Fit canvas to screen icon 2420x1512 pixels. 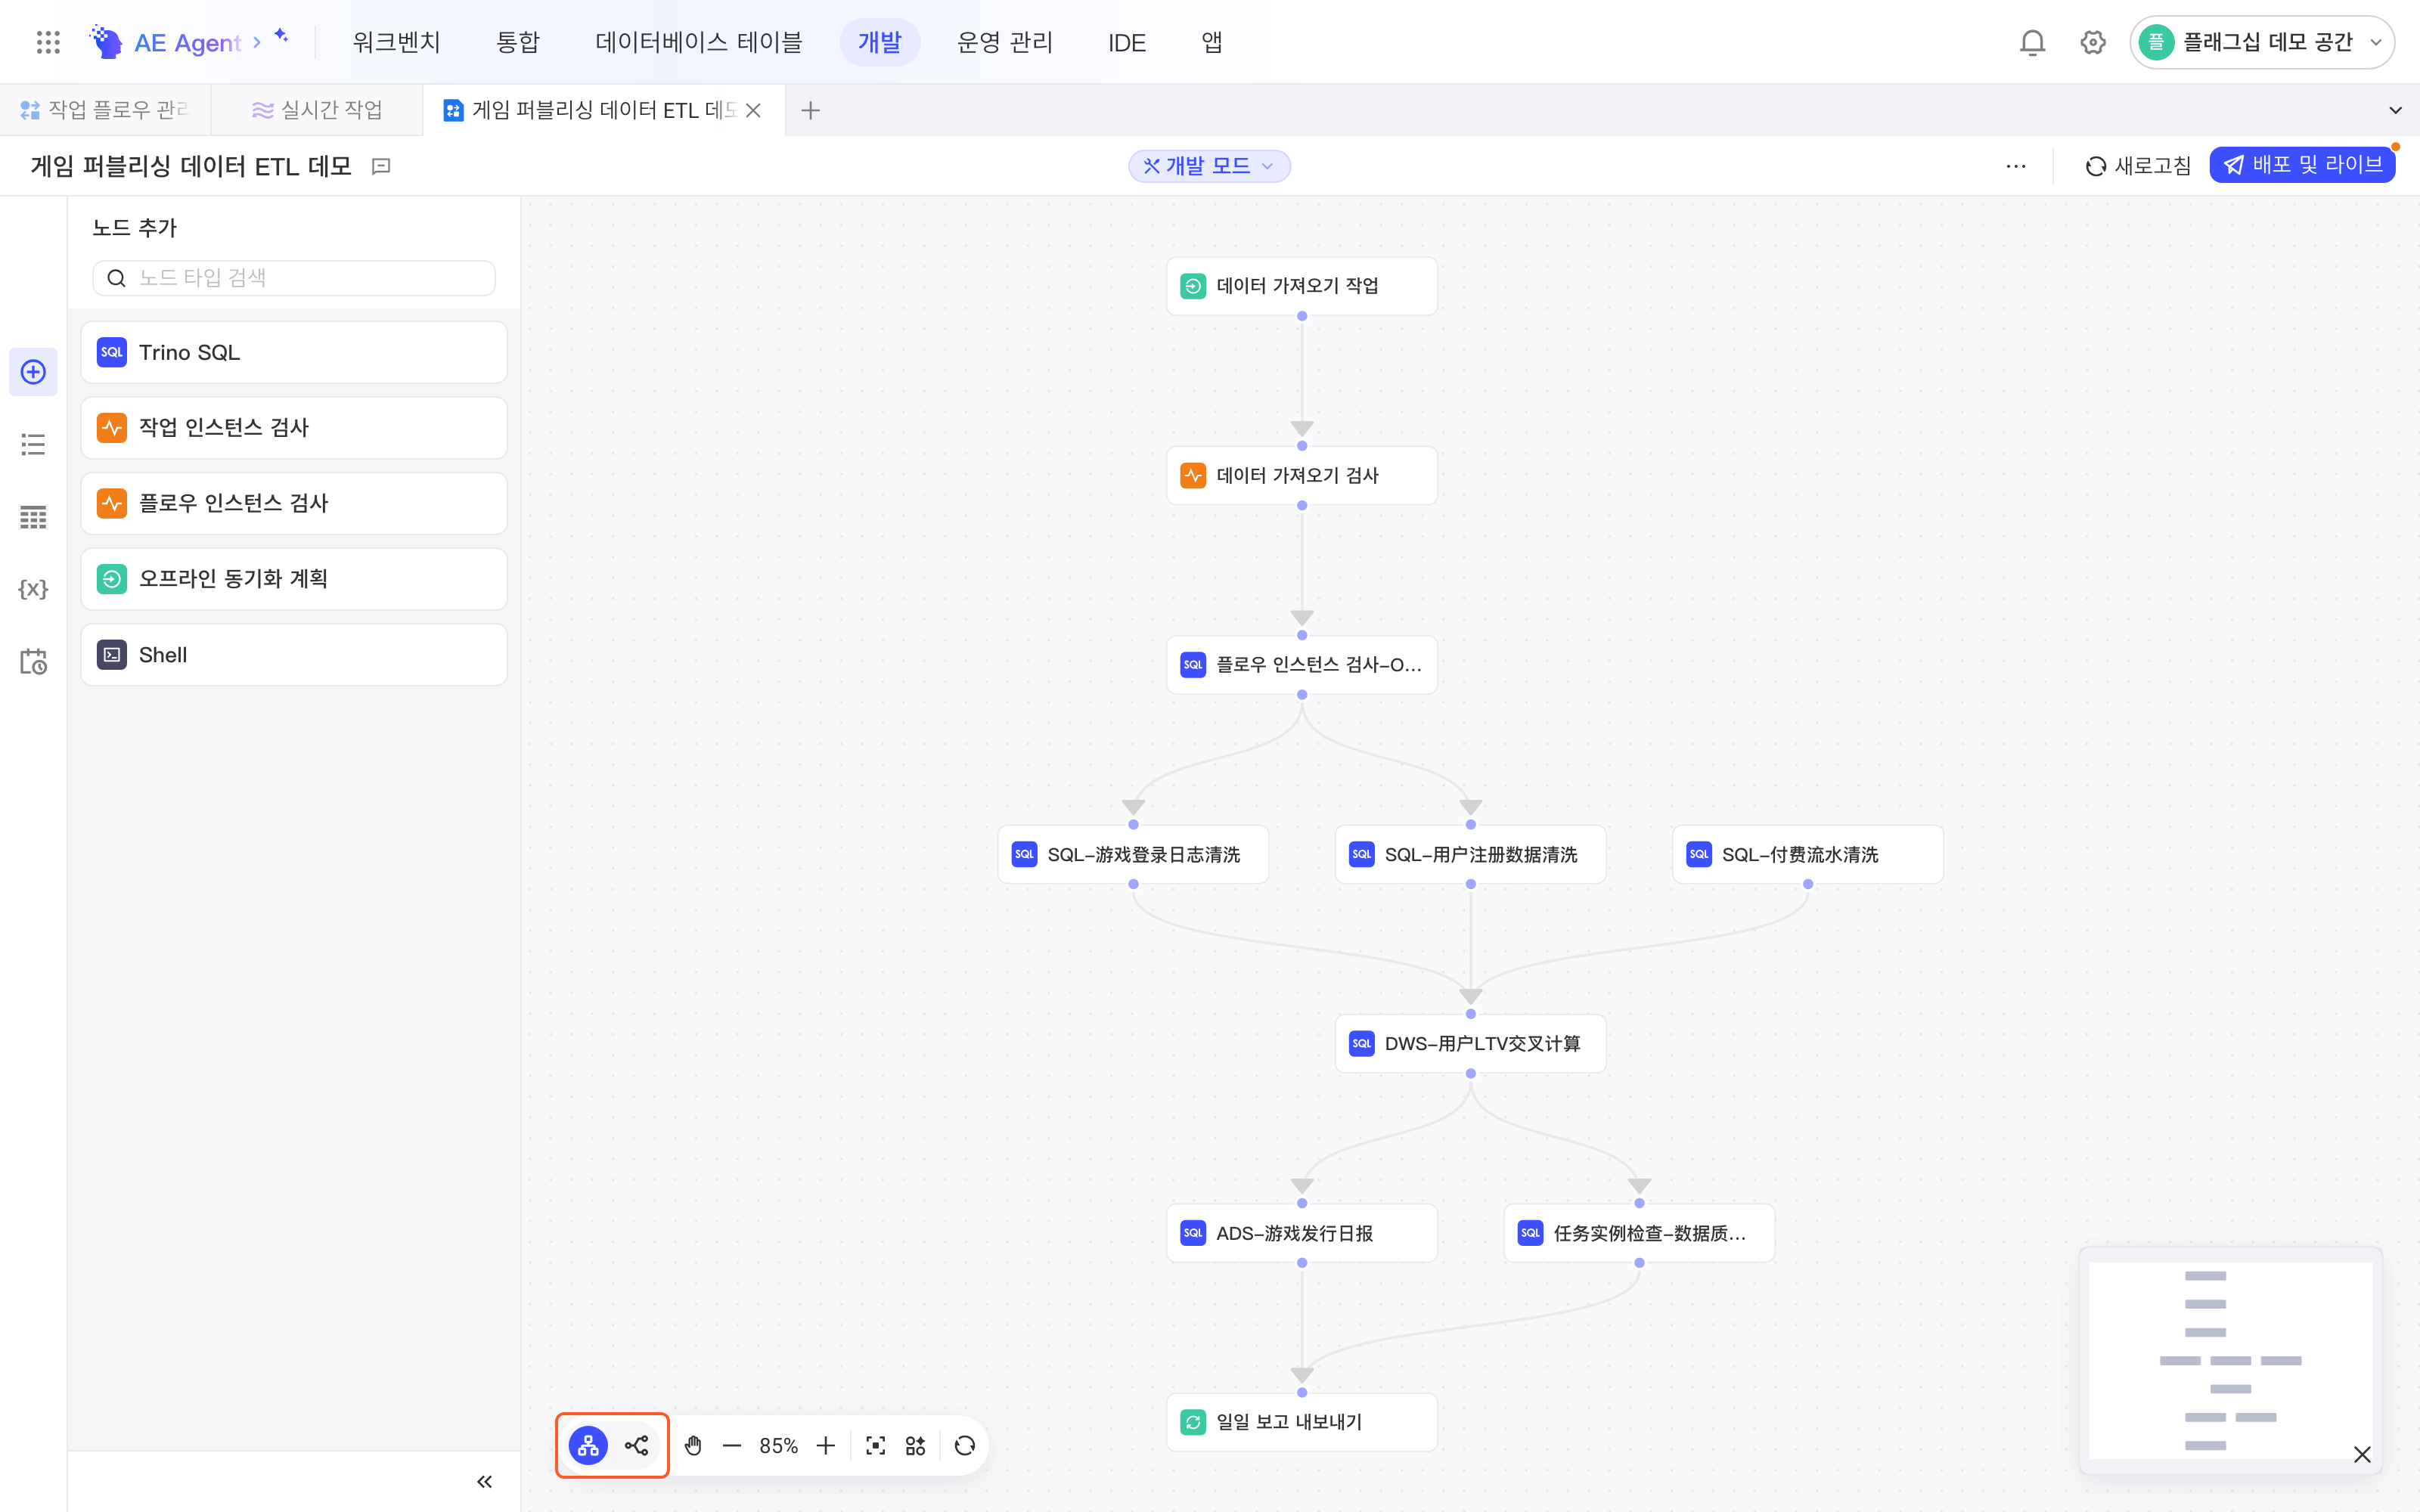(x=876, y=1445)
